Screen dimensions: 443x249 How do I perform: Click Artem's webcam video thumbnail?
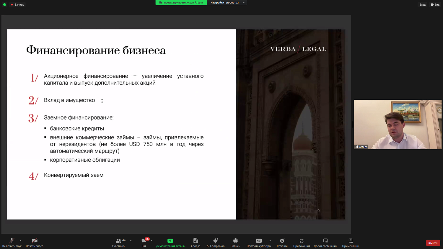click(398, 125)
